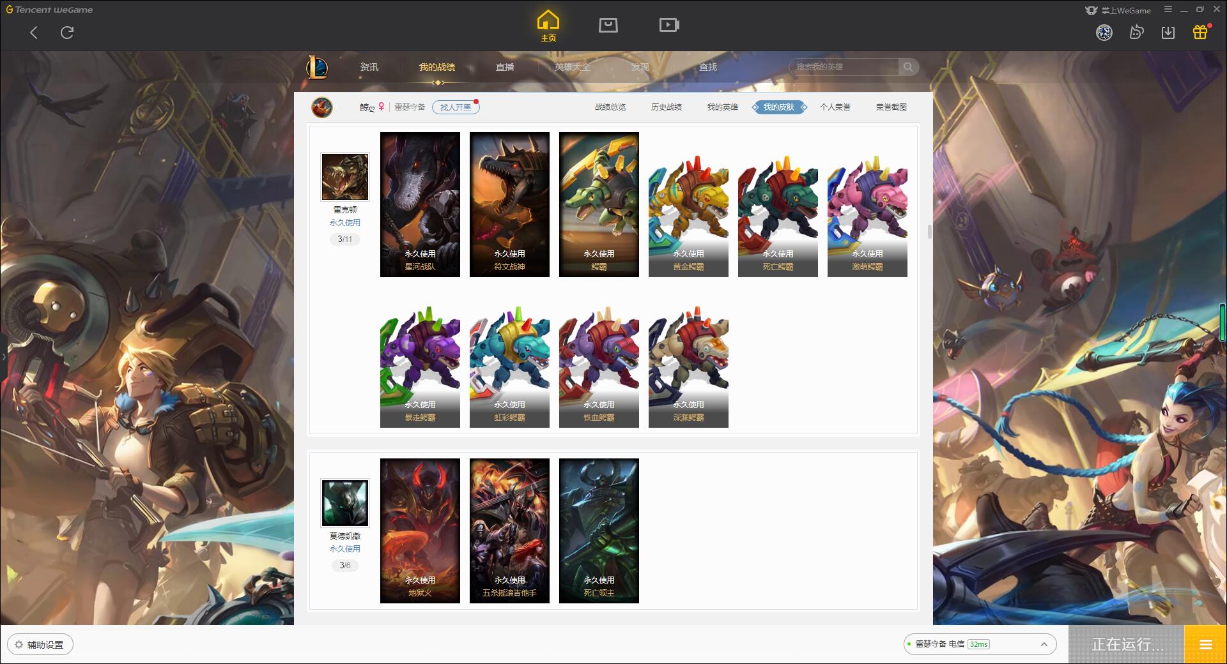1227x664 pixels.
Task: Select the 虹彩鳄霸 chroma card
Action: click(x=509, y=366)
